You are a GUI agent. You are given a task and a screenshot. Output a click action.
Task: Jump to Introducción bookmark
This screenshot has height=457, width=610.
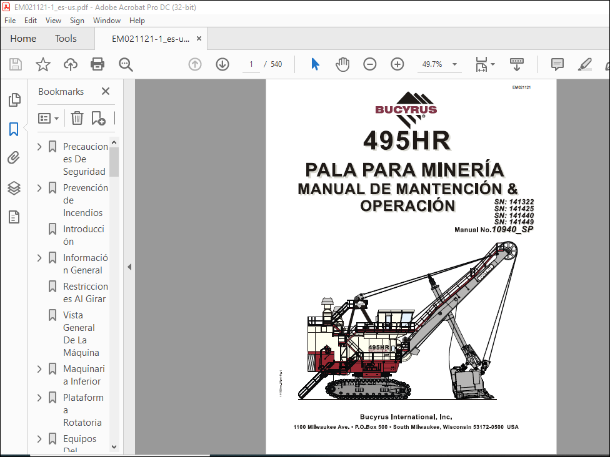point(84,235)
